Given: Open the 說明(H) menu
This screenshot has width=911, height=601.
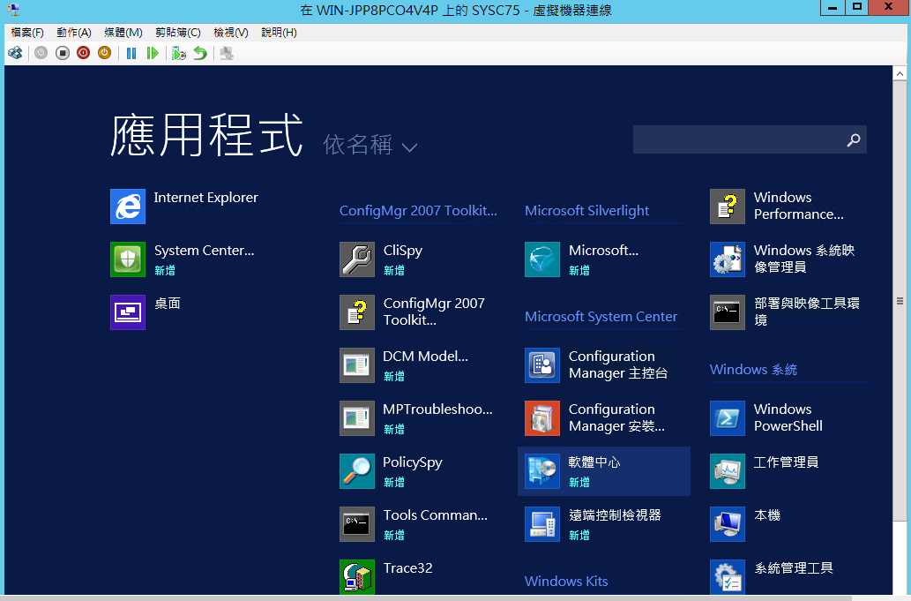Looking at the screenshot, I should click(279, 33).
